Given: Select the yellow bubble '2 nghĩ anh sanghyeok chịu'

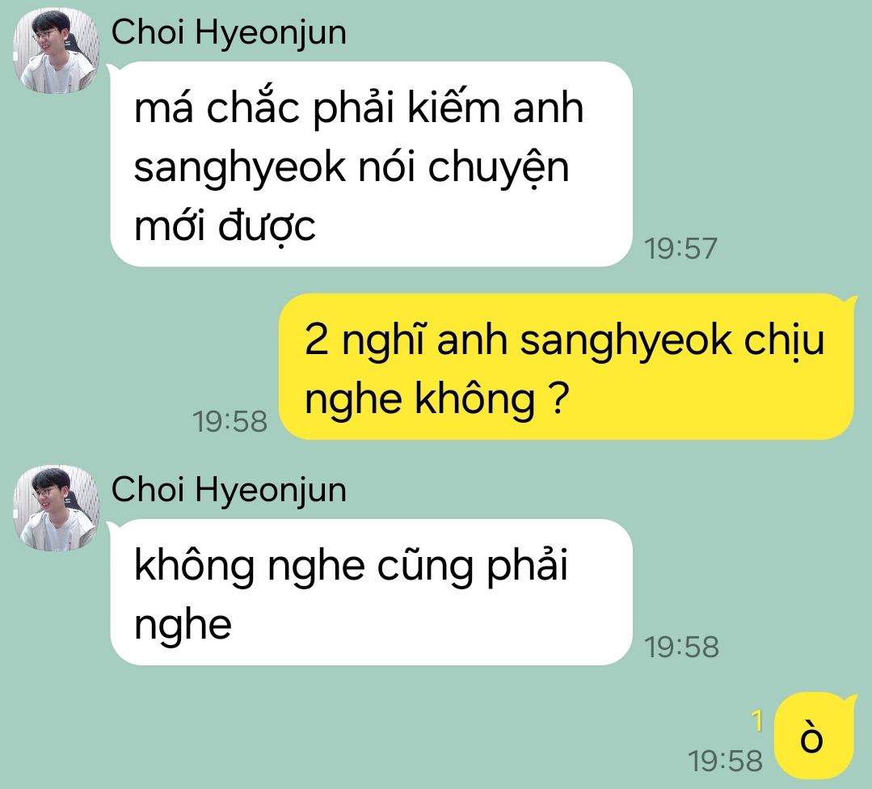Looking at the screenshot, I should point(567,367).
